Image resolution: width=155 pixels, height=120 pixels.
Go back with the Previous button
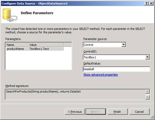(x=75, y=112)
